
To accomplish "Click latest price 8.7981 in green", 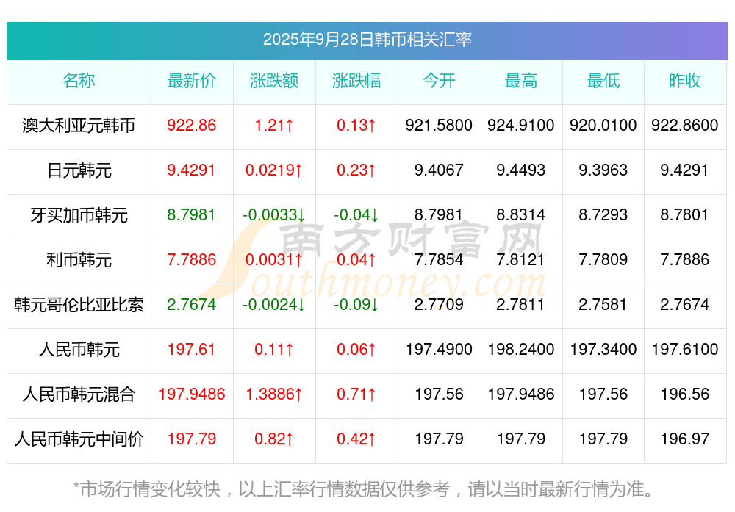I will tap(191, 215).
